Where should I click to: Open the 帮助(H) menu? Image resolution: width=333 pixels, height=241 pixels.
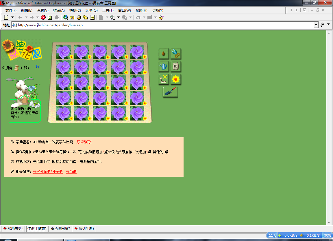click(141, 10)
